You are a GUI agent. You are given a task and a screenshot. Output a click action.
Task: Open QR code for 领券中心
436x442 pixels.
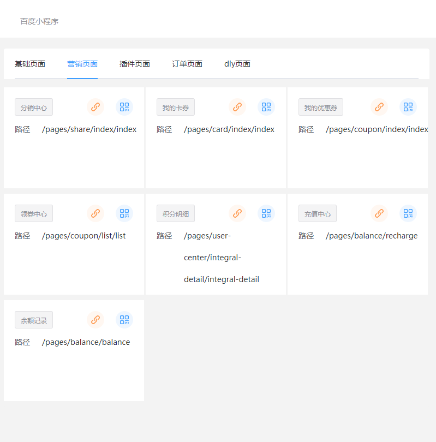pyautogui.click(x=124, y=214)
